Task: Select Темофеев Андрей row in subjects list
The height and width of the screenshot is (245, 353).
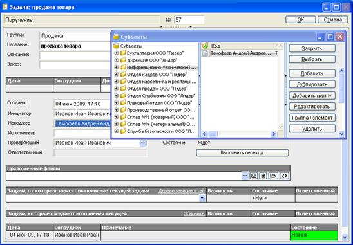Action: (x=240, y=53)
